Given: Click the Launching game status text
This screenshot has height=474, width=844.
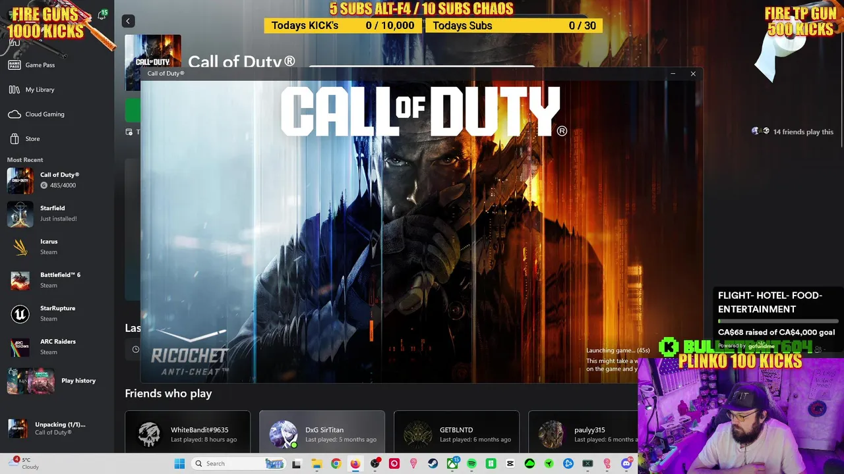Looking at the screenshot, I should [x=618, y=350].
